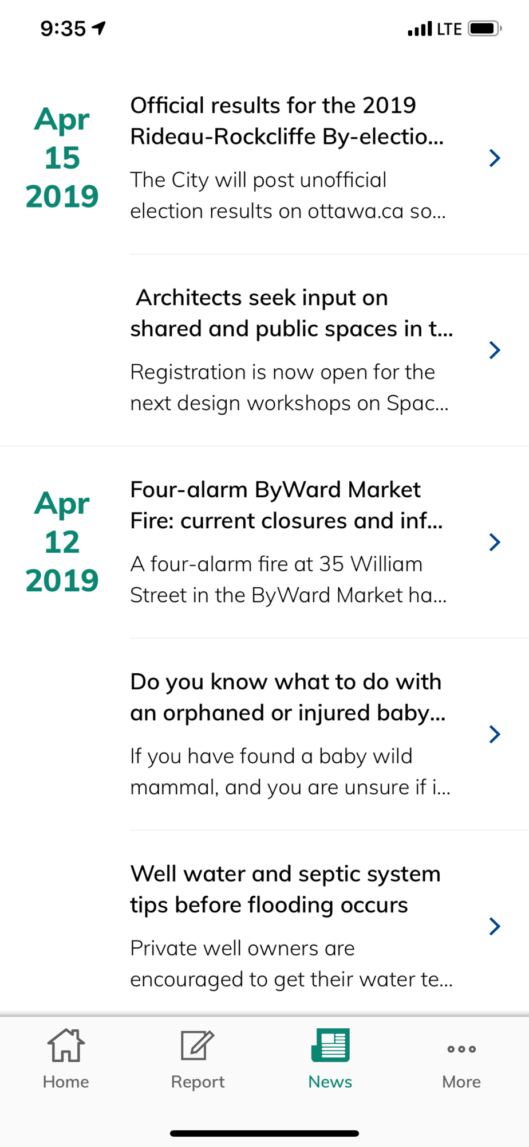This screenshot has width=529, height=1147.
Task: Tap the battery icon in status bar
Action: [x=484, y=28]
